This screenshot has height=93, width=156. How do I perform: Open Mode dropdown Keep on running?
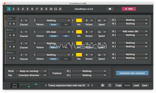[31, 71]
